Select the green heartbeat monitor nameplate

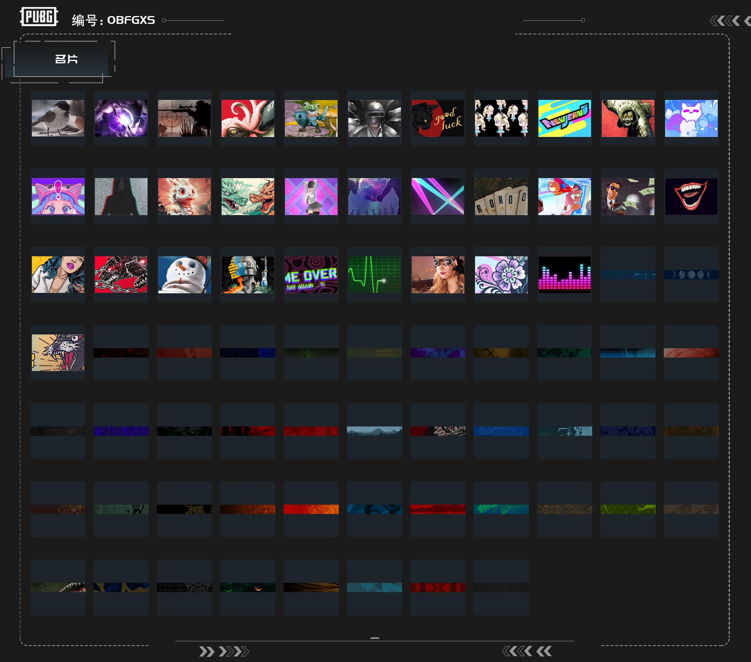(x=374, y=274)
